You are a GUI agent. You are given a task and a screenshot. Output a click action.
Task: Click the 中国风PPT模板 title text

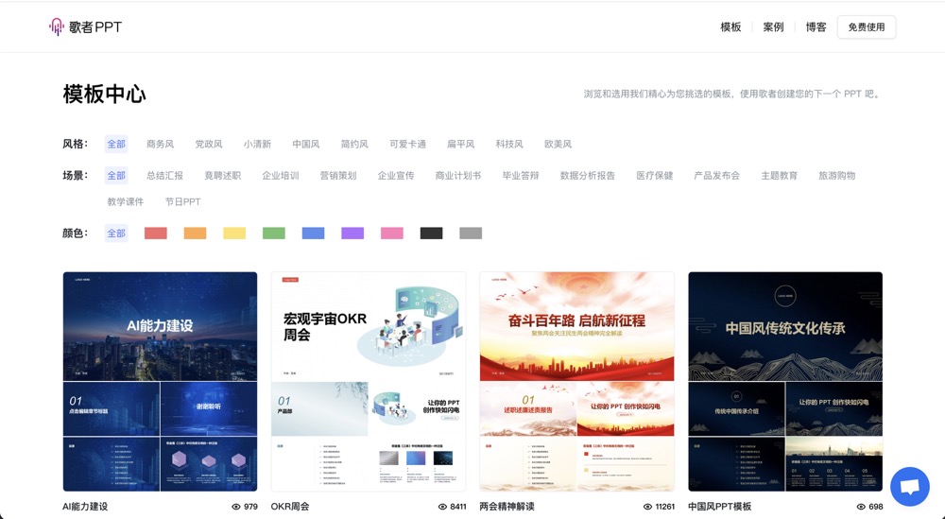(x=719, y=507)
